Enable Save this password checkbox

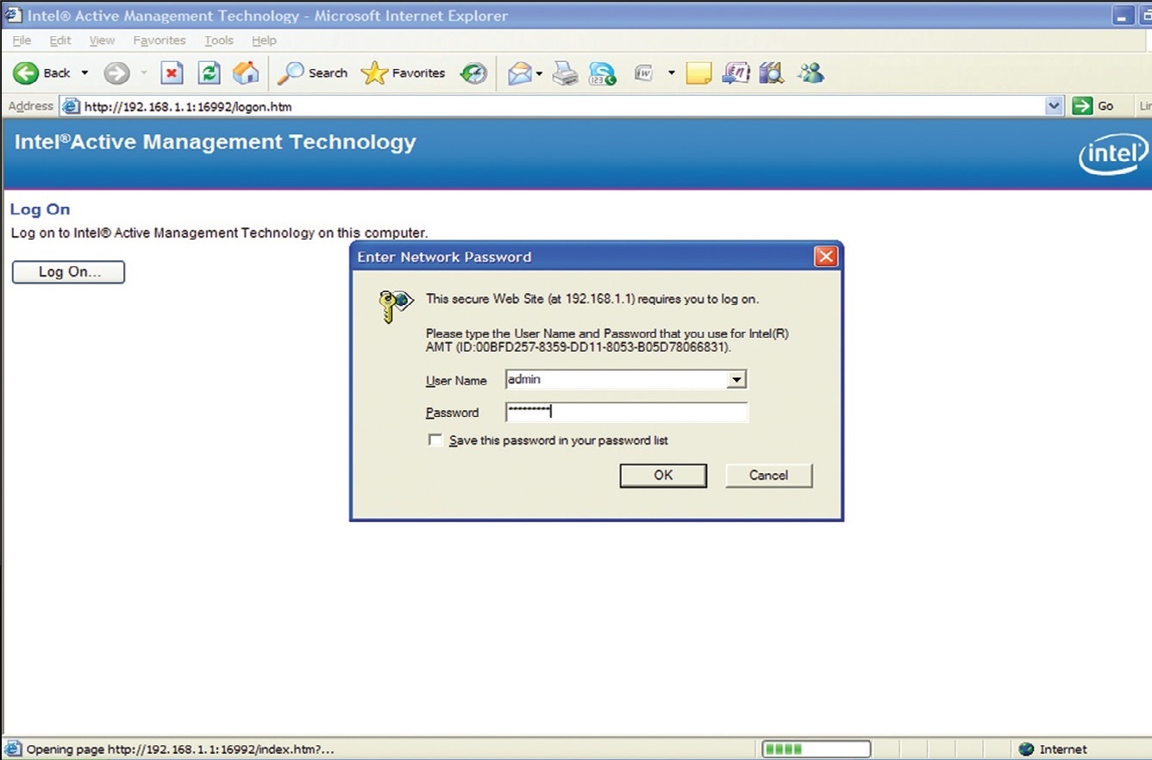435,440
